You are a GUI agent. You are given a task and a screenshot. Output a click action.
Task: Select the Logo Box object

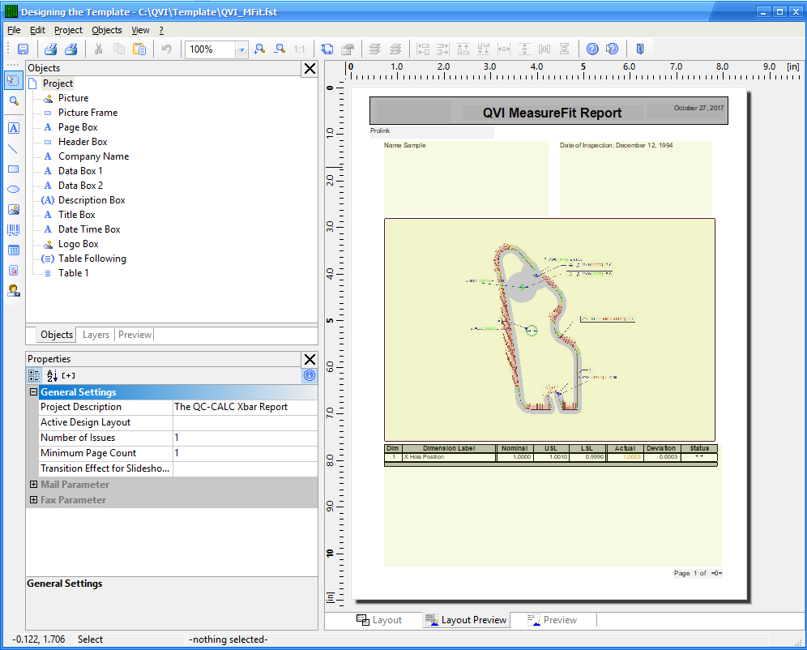tap(79, 244)
